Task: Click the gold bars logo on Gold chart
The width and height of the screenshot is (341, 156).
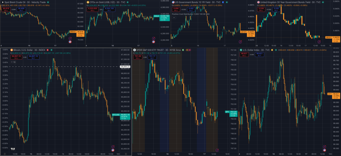Action: (88, 2)
